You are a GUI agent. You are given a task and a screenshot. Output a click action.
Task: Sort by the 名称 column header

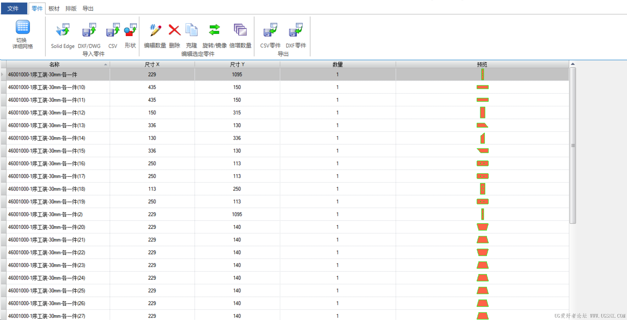pyautogui.click(x=54, y=64)
